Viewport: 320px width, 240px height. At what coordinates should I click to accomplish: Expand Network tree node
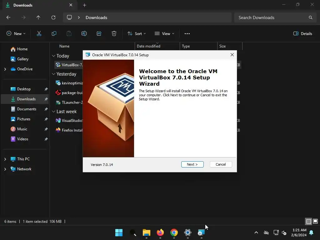coord(5,169)
